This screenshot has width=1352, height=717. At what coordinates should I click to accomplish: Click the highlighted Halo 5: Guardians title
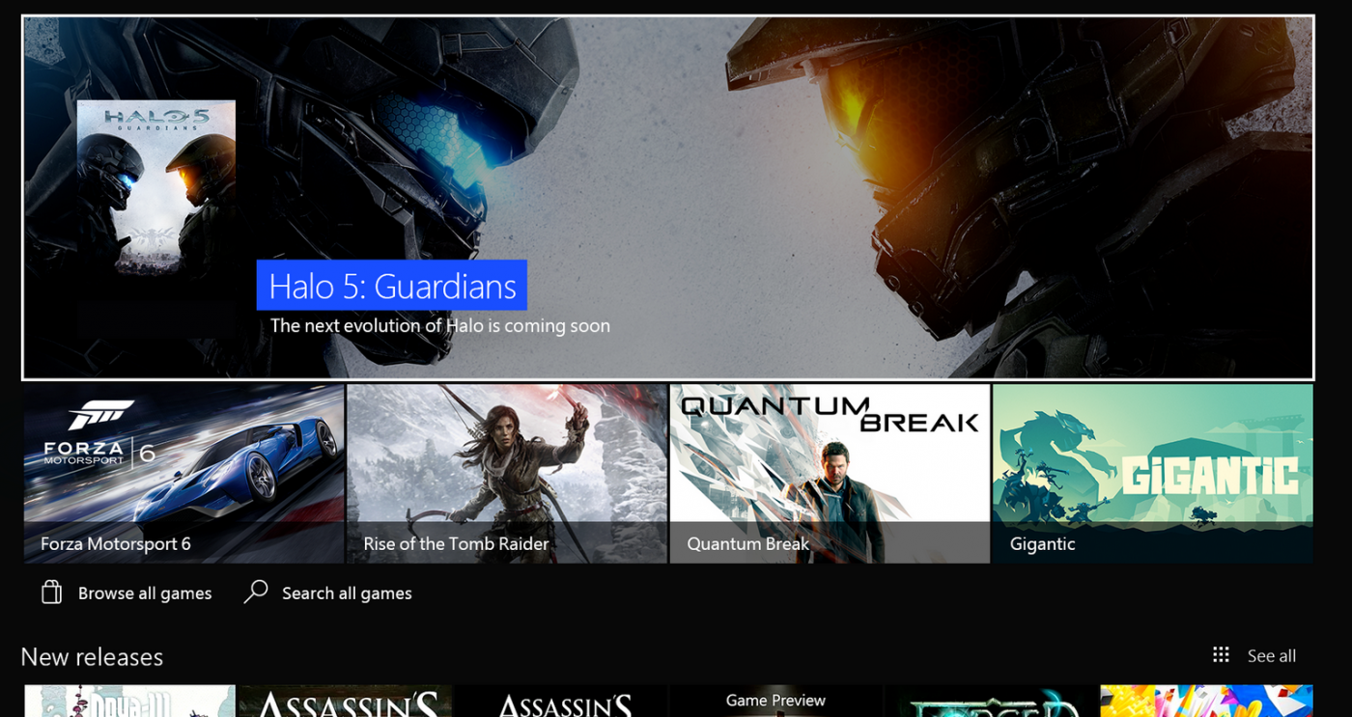point(390,286)
